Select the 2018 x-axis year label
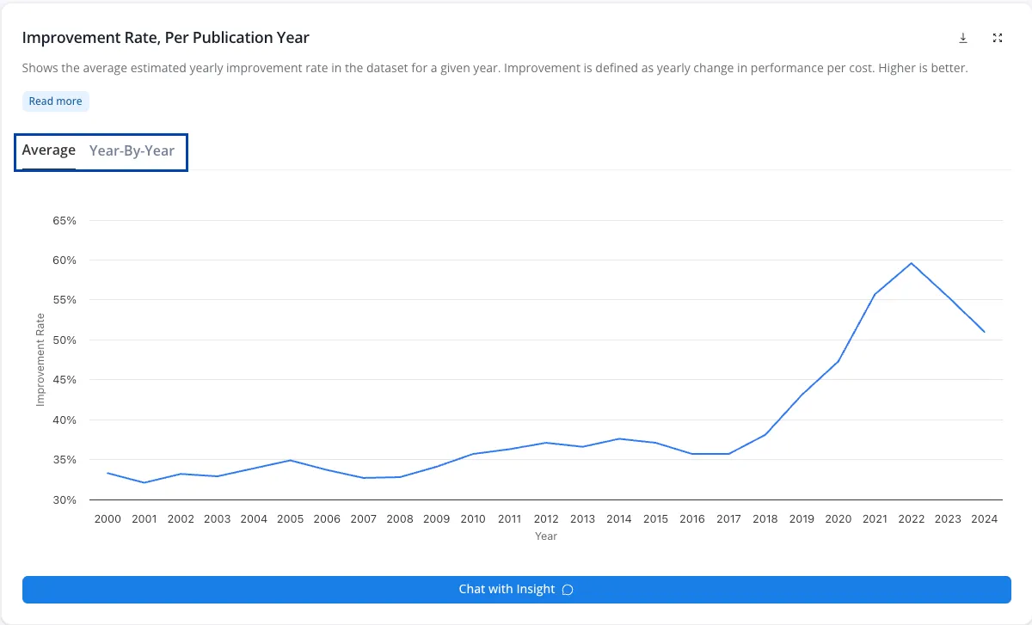Image resolution: width=1032 pixels, height=625 pixels. [765, 519]
